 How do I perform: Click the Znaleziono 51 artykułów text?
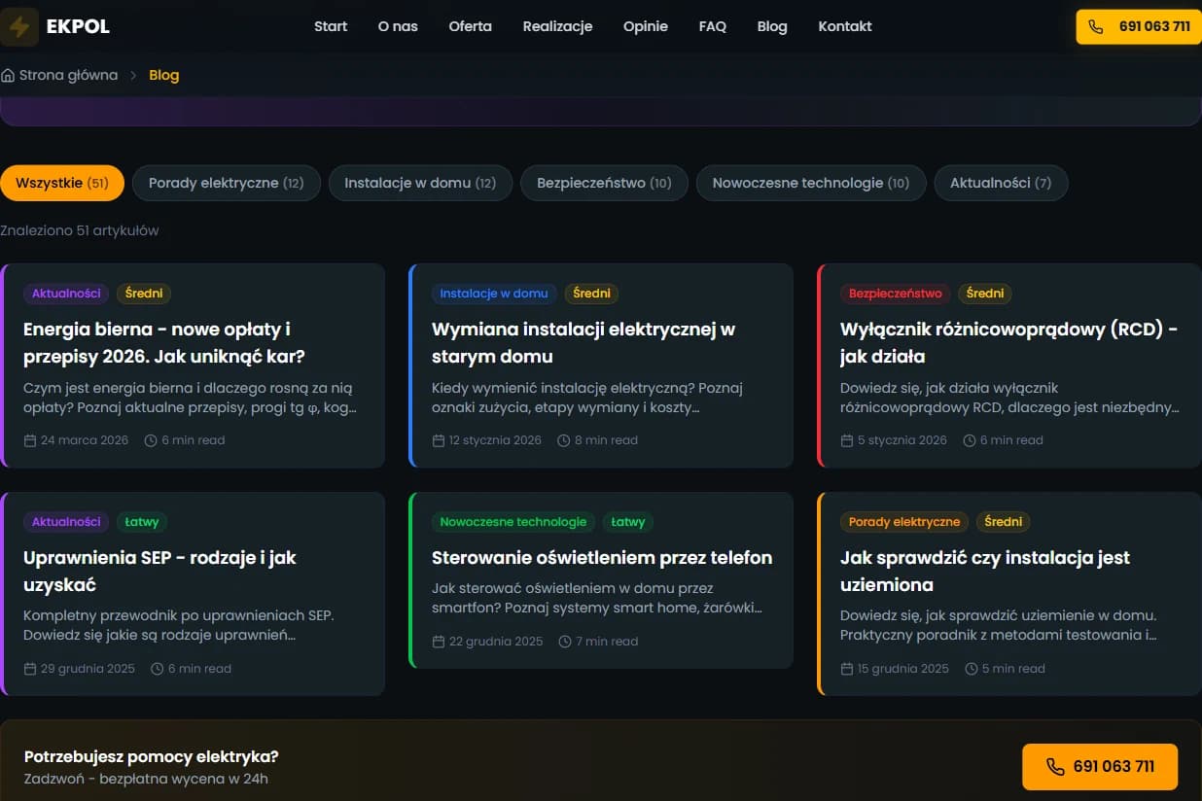coord(80,231)
